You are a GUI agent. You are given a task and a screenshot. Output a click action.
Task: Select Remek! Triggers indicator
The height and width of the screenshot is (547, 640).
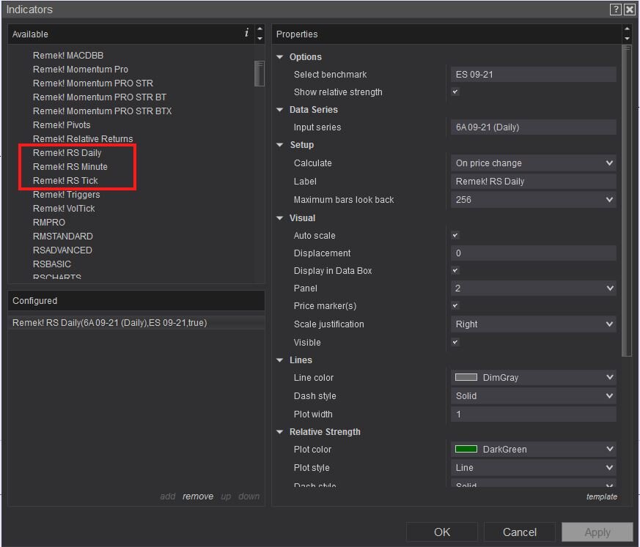coord(67,195)
